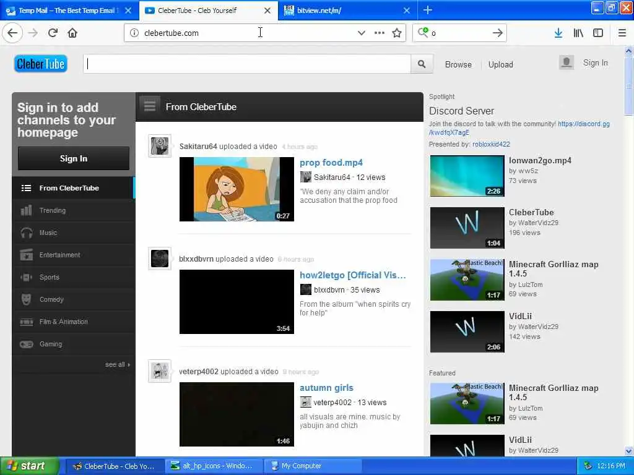This screenshot has width=634, height=475.
Task: Open the how2letgo black thumbnail
Action: 237,302
